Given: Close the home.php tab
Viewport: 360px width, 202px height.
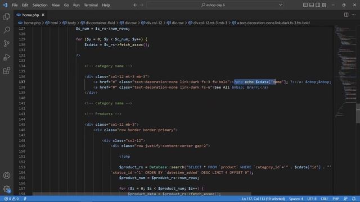Looking at the screenshot, I should point(43,15).
